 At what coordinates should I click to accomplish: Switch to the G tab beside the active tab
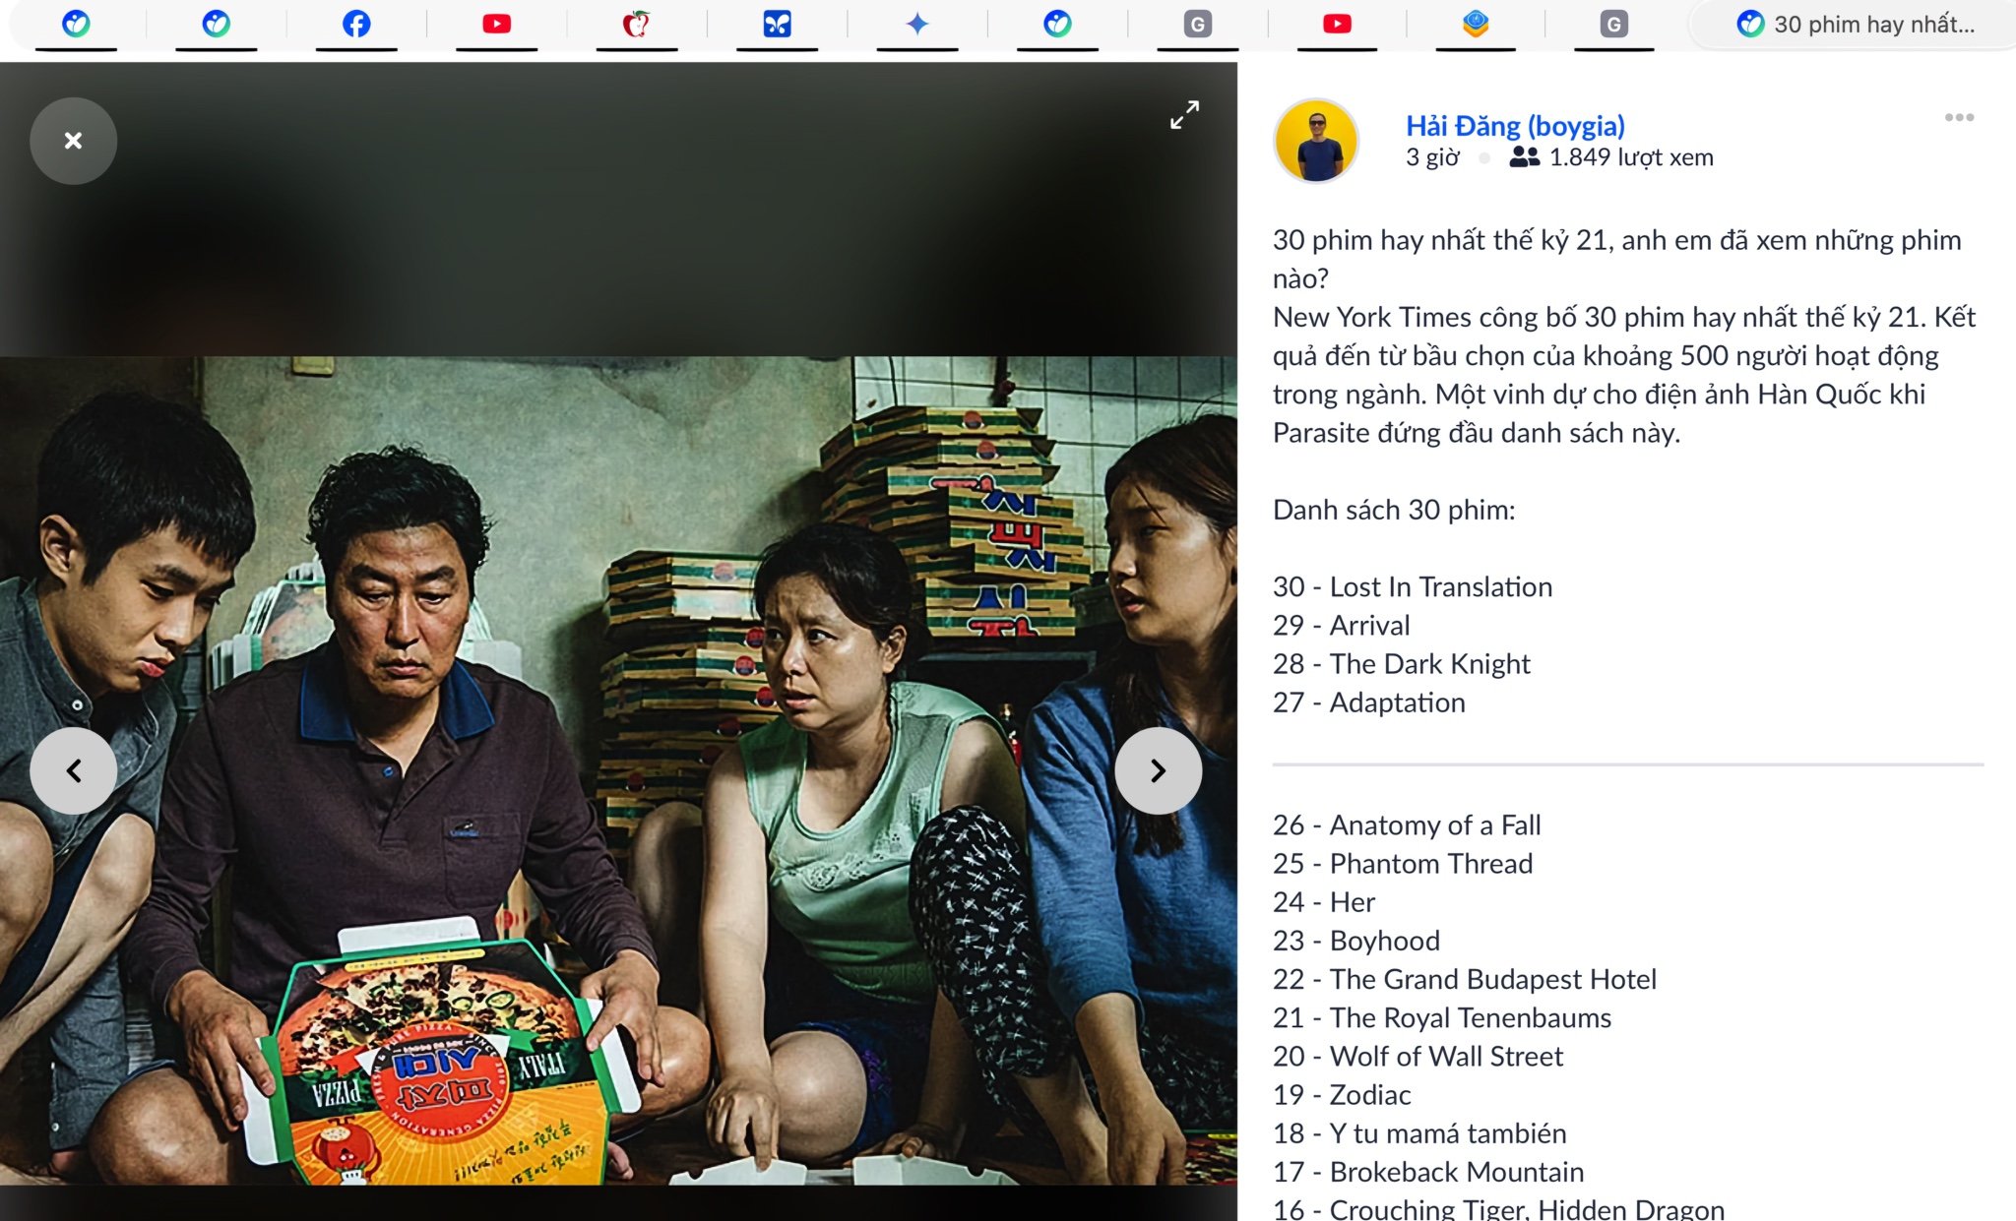point(1613,25)
